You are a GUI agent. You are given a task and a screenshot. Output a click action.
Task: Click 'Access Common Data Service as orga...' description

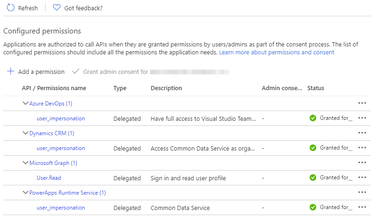203,148
